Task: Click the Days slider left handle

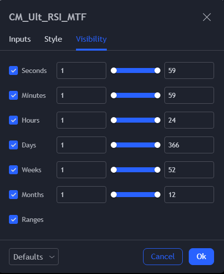Action: point(114,145)
